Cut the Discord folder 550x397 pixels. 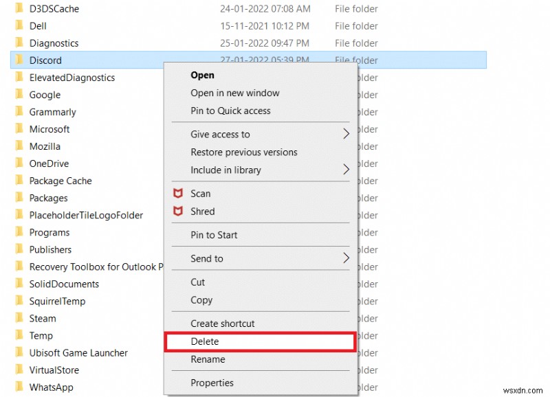point(197,282)
